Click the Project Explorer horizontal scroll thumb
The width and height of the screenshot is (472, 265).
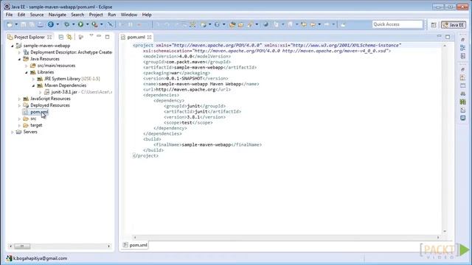[22, 246]
